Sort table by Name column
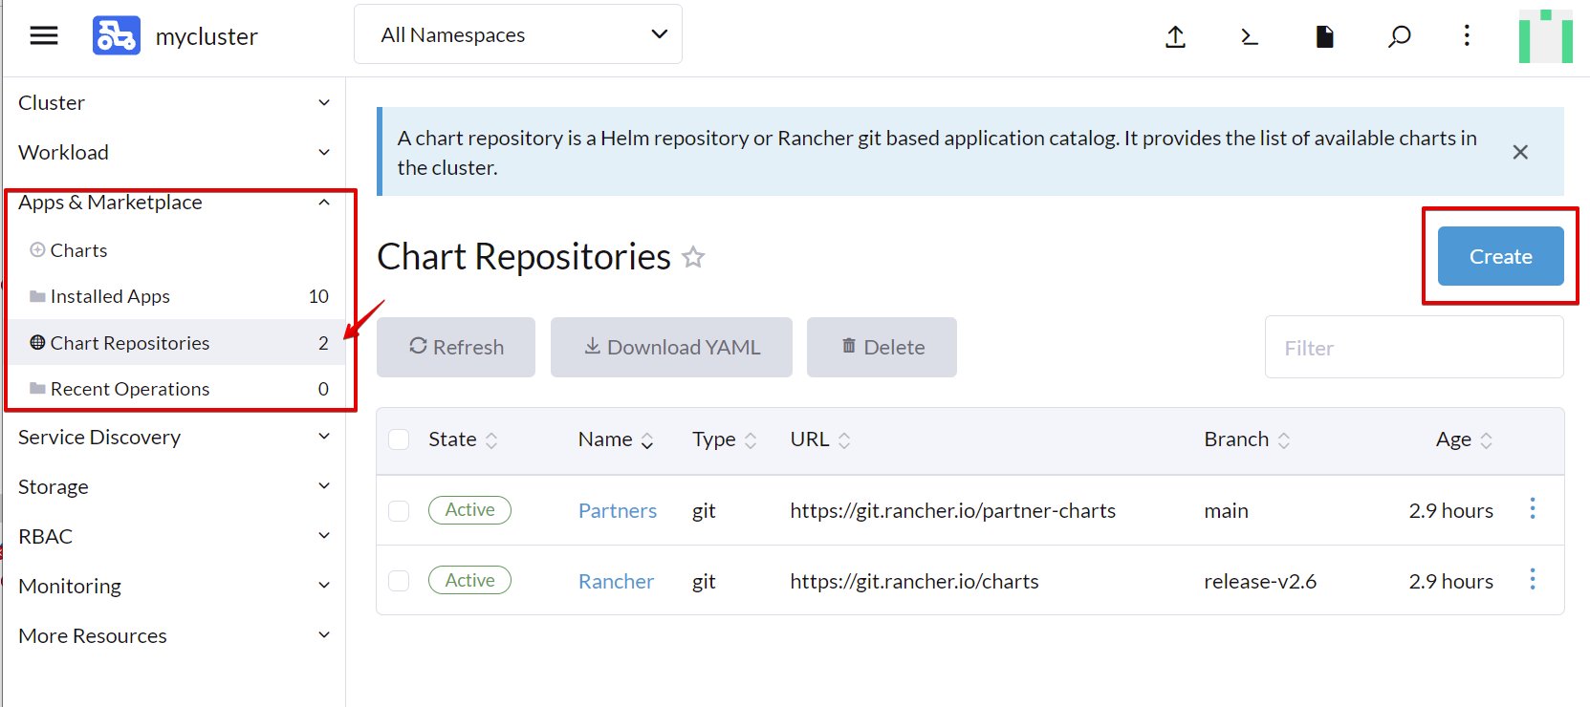1590x707 pixels. pos(616,439)
